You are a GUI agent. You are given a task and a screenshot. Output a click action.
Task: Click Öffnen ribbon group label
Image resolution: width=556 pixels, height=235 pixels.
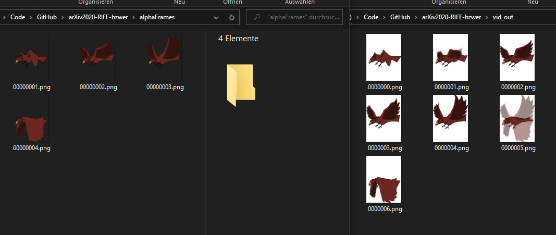[232, 2]
